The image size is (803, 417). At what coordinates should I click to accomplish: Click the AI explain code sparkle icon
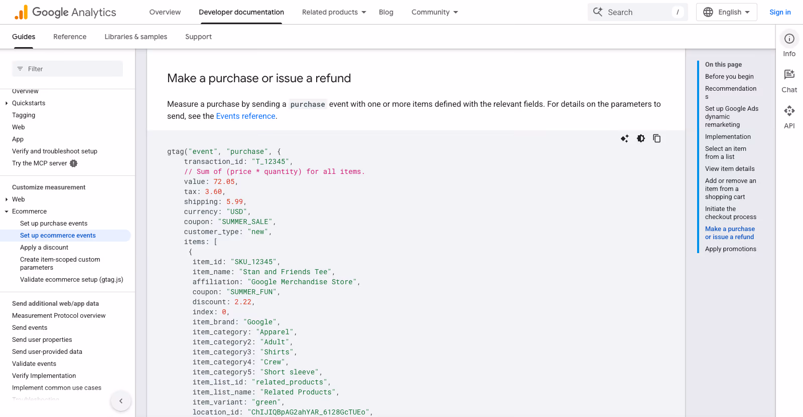(625, 138)
